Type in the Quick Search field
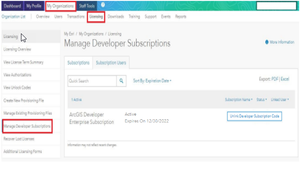 tap(92, 81)
